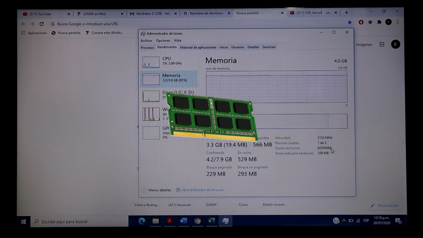Screen dimensions: 423x238
Task: Select the Wi-Fi graph in the sidebar
Action: click(x=151, y=114)
